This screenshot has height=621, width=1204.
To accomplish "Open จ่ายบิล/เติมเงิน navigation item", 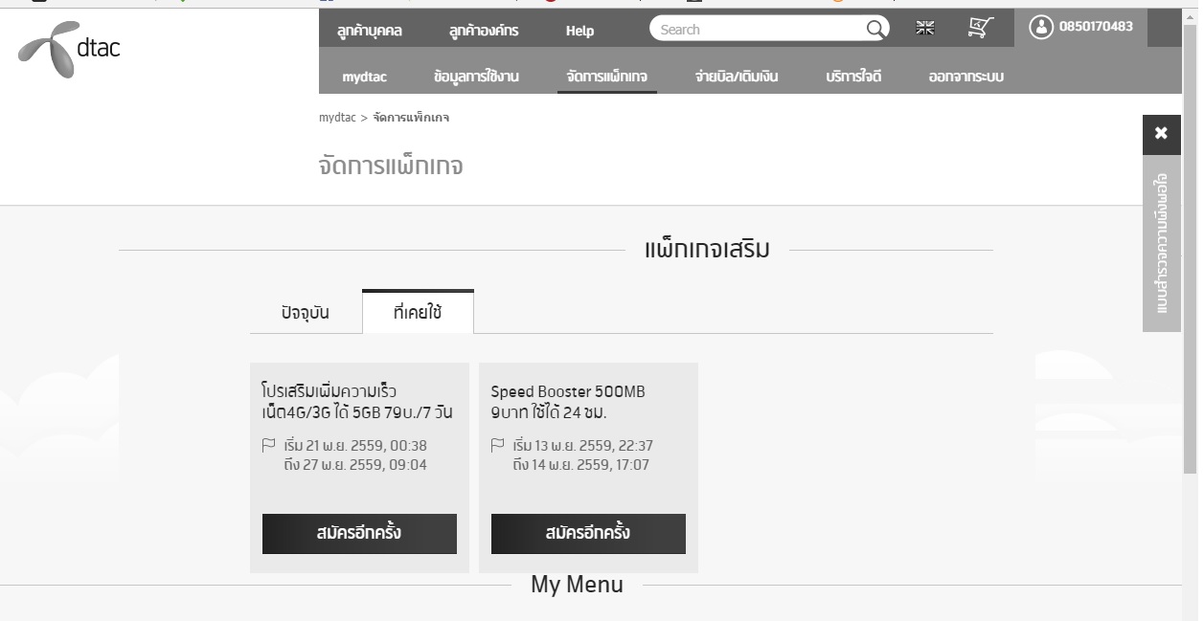I will [737, 77].
